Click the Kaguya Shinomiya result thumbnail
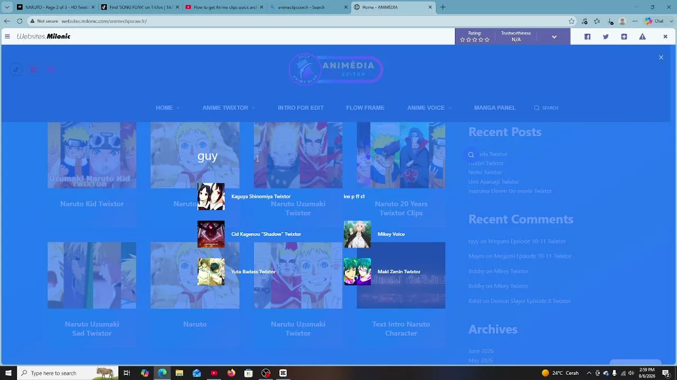Image resolution: width=677 pixels, height=380 pixels. pos(211,196)
